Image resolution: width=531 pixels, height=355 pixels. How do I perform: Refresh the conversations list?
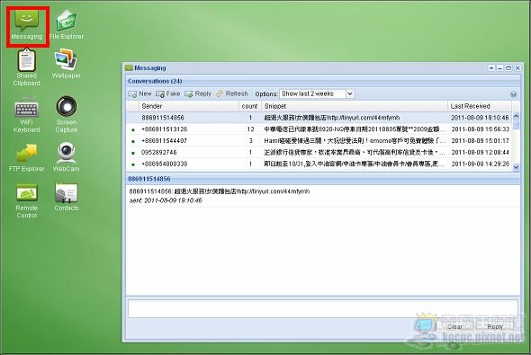point(232,94)
